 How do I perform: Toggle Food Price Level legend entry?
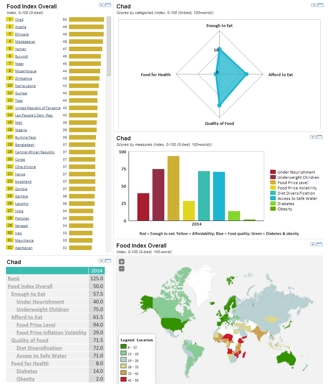click(293, 183)
